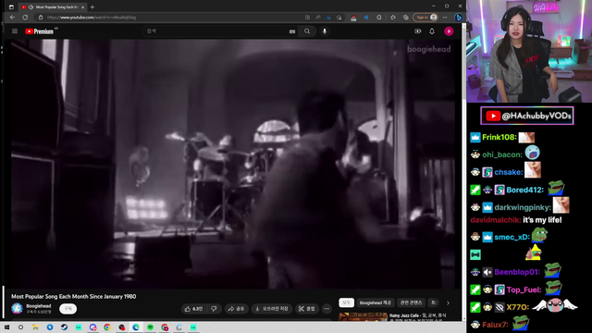Image resolution: width=592 pixels, height=333 pixels.
Task: Click the YouTube search input field
Action: 216,31
